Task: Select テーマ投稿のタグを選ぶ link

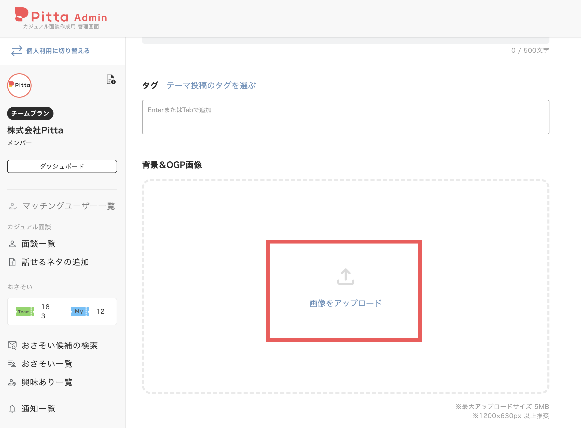Action: click(211, 85)
